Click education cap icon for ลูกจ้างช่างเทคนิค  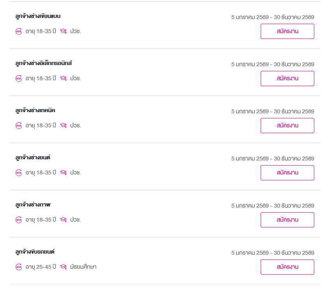click(63, 125)
